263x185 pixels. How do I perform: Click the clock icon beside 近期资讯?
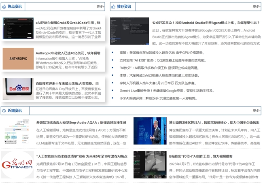pos(4,111)
